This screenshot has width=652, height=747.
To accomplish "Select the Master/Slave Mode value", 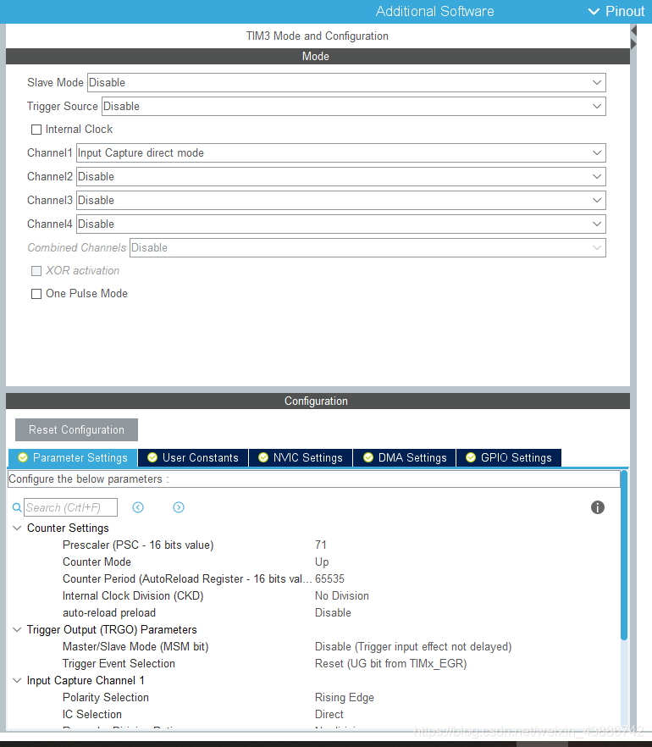I will 413,647.
